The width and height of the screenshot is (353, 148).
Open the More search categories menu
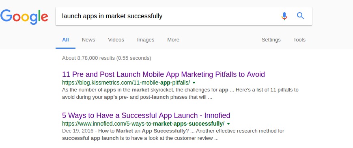[173, 40]
